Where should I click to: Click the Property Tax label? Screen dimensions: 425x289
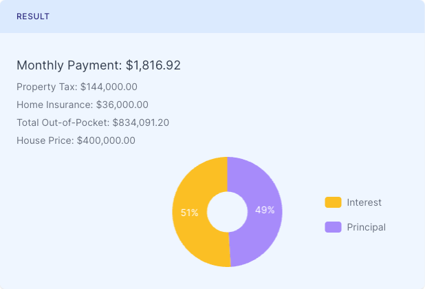pos(47,87)
